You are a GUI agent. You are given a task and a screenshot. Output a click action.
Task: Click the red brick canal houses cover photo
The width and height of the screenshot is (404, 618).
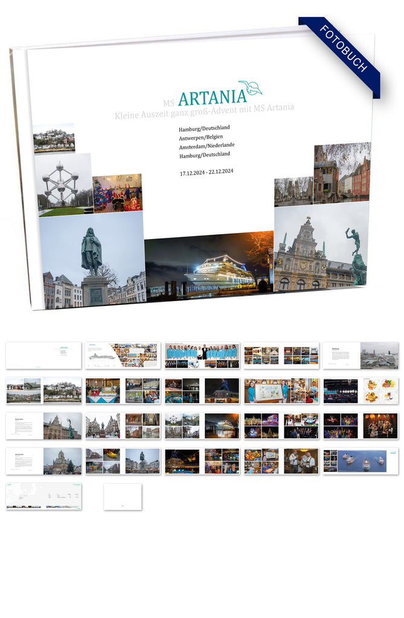tap(342, 173)
